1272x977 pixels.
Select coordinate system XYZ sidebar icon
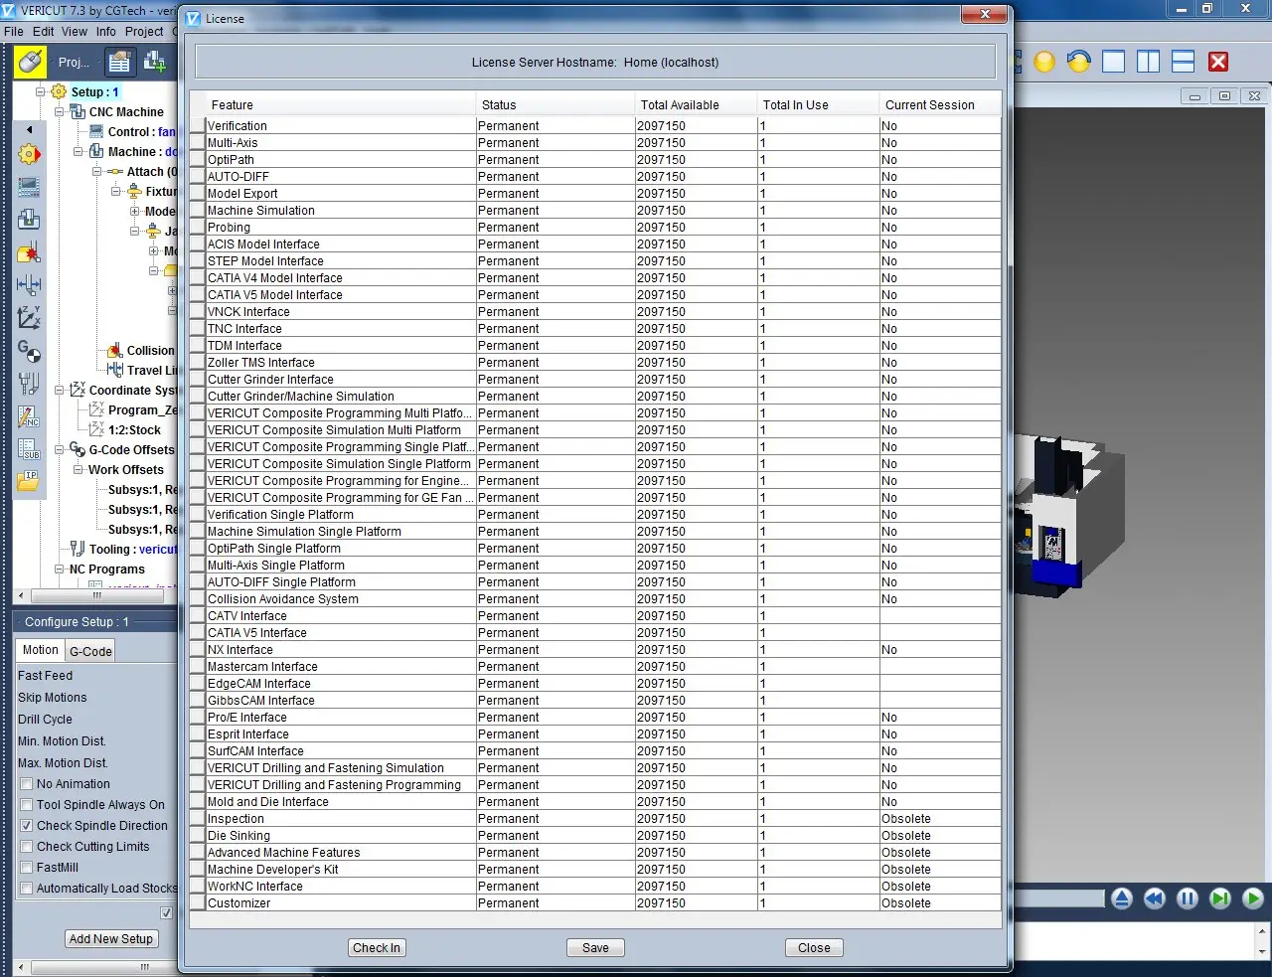point(29,318)
